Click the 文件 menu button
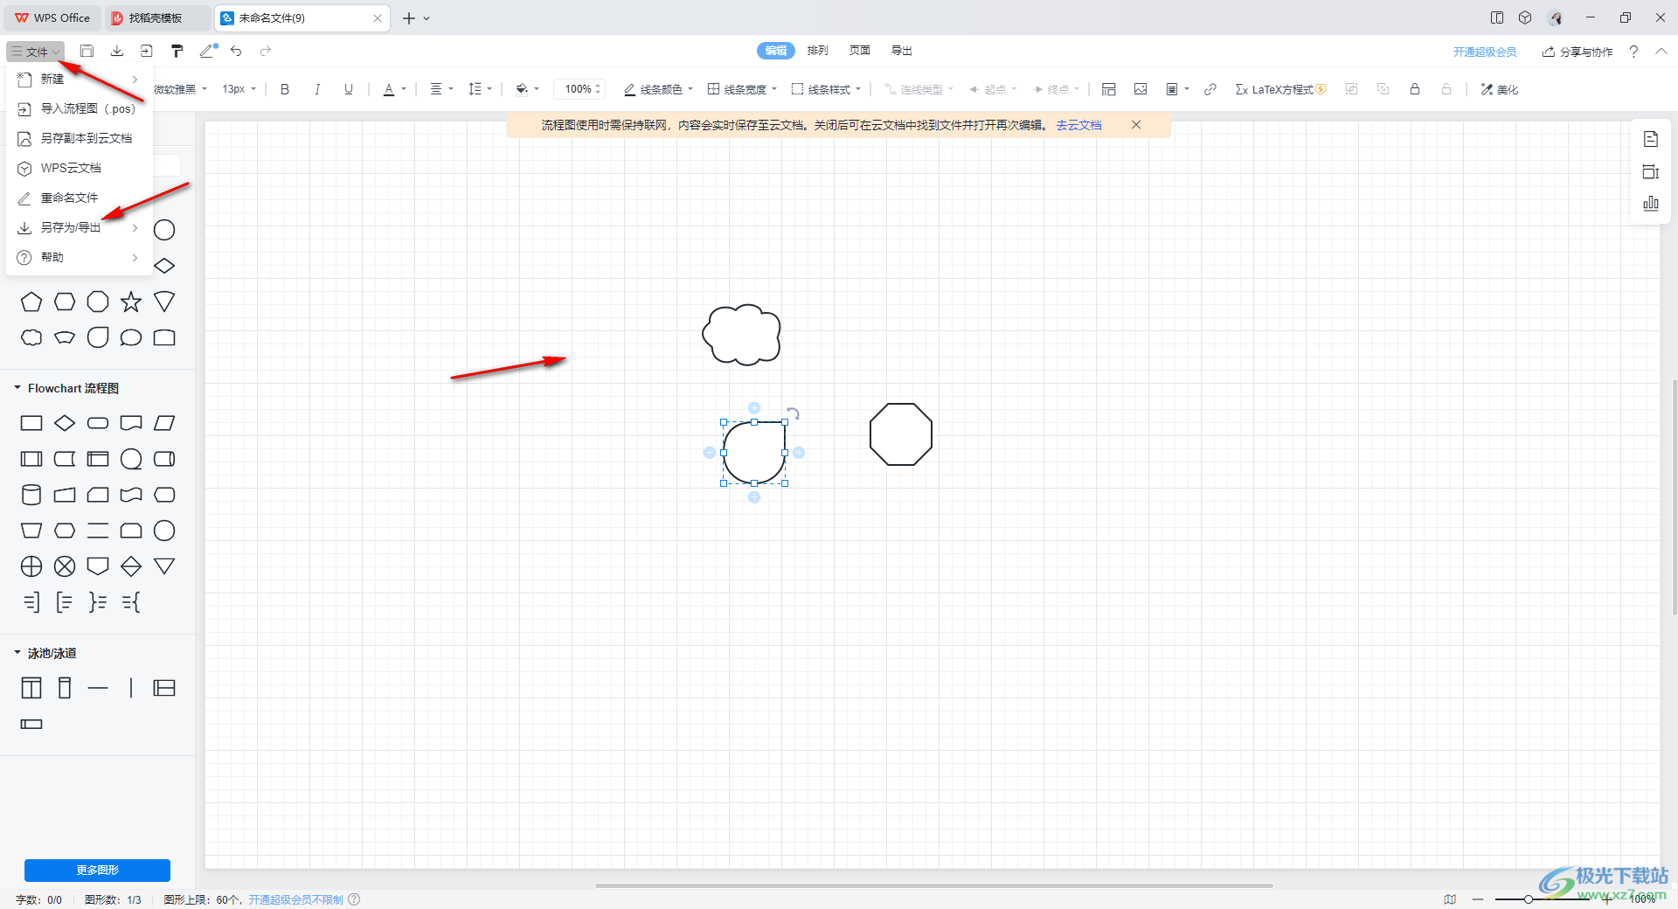 35,52
